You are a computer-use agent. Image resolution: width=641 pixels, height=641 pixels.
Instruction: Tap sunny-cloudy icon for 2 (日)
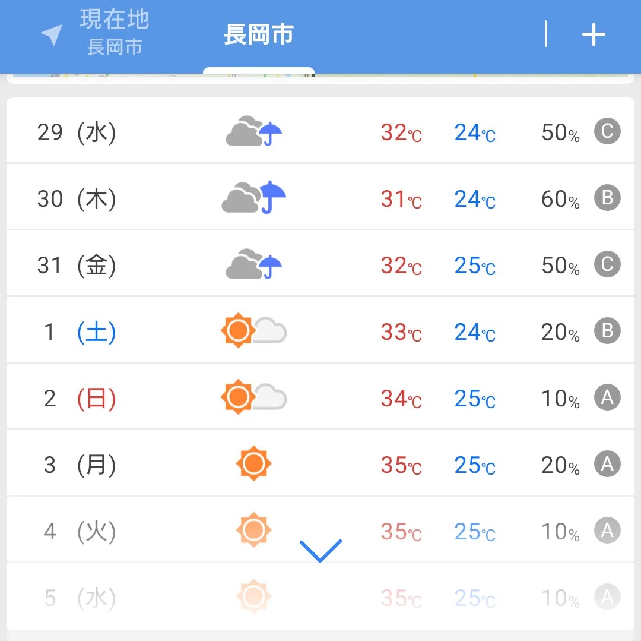(254, 397)
